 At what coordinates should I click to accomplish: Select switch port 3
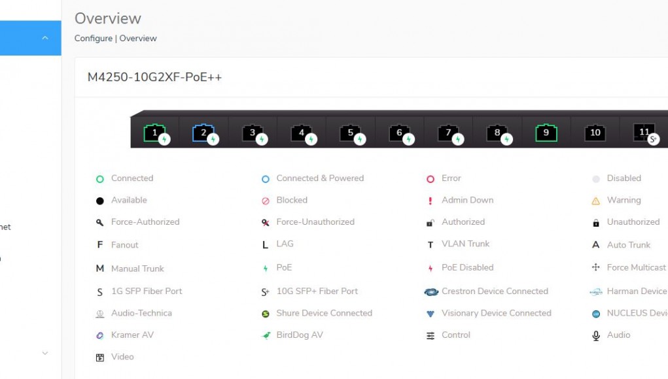(x=253, y=133)
